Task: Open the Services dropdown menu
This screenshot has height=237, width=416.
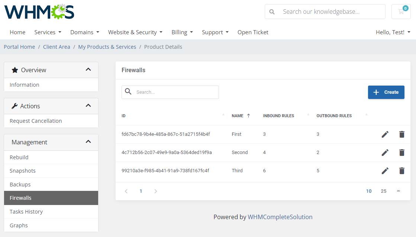Action: (48, 32)
